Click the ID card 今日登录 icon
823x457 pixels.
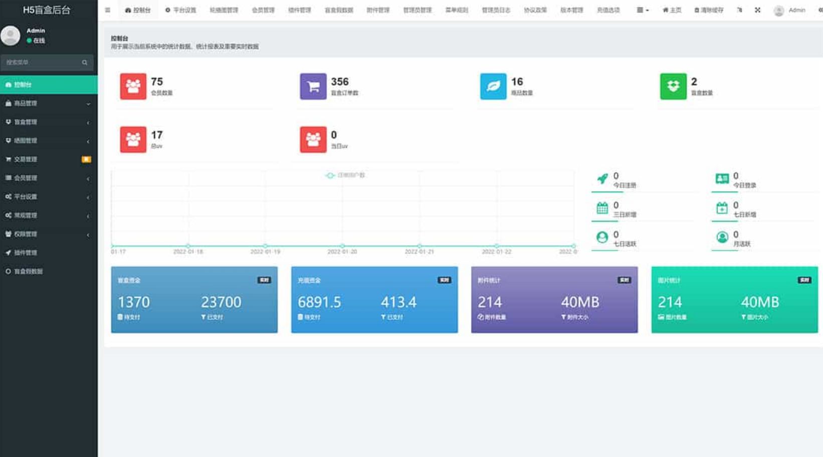(x=722, y=179)
